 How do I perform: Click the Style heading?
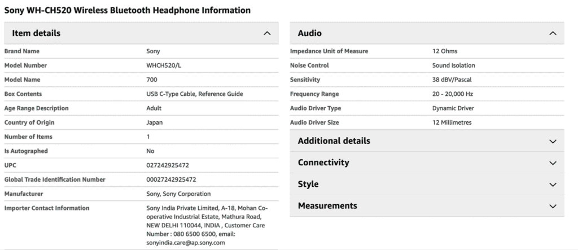[x=308, y=184]
